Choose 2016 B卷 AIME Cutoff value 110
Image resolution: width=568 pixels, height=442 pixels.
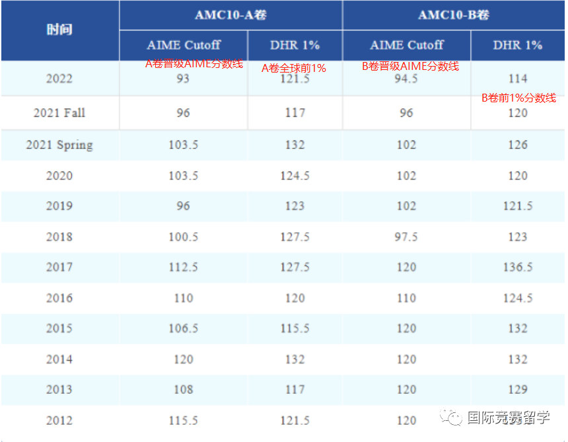click(406, 298)
